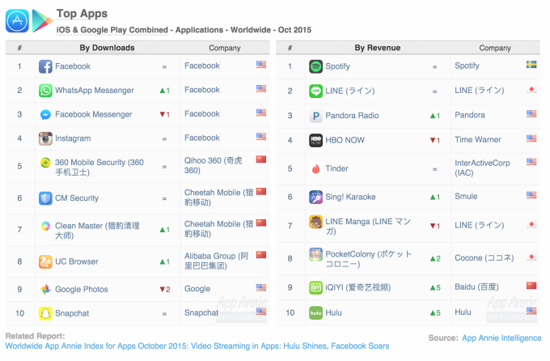
Task: Open the Time Warner company link
Action: [478, 140]
